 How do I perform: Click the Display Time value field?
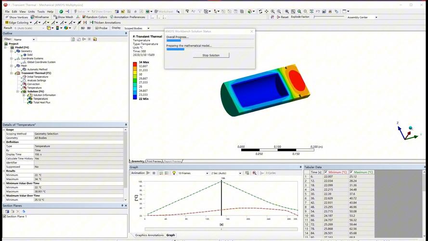coord(78,154)
